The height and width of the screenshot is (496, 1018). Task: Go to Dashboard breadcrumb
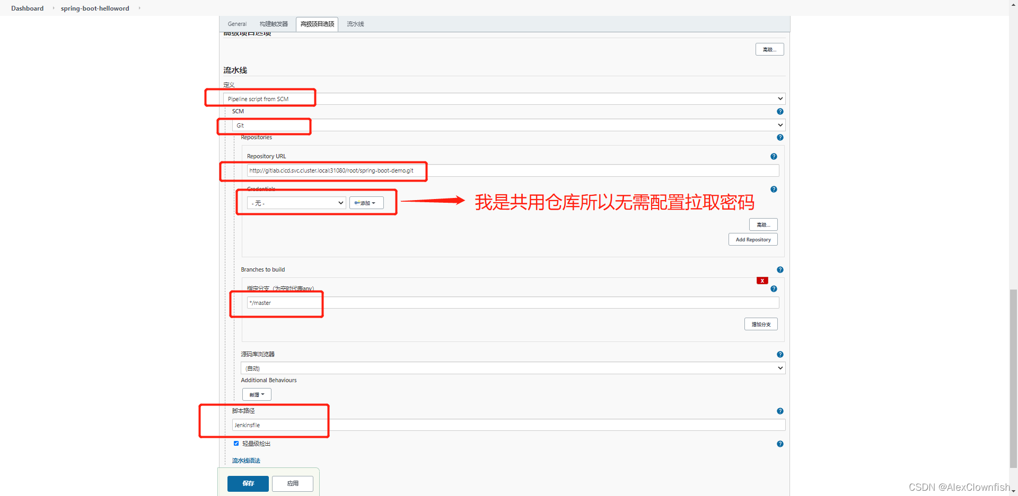click(x=28, y=8)
